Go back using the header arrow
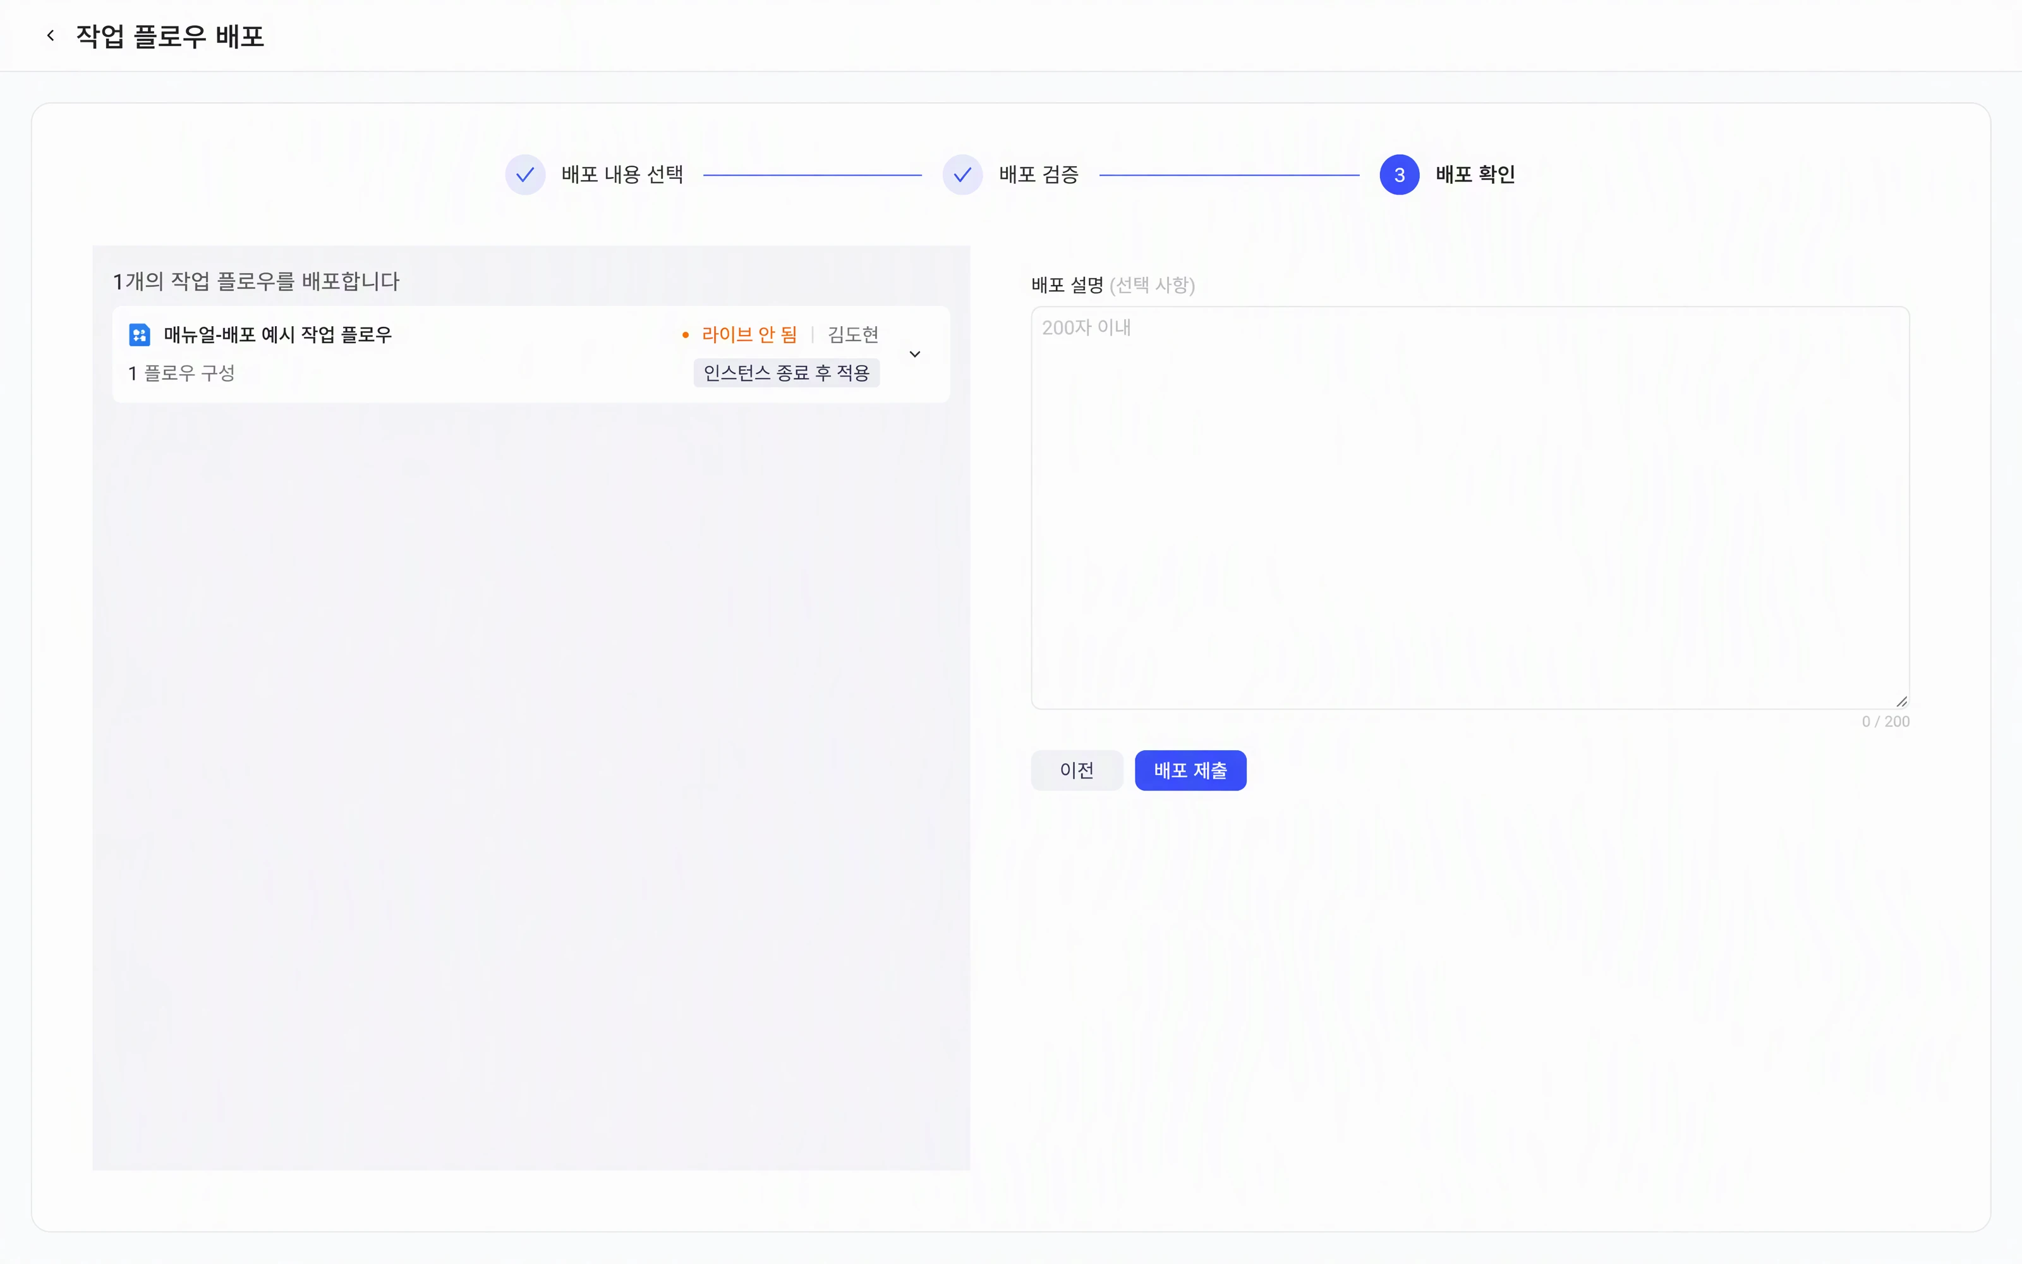2022x1264 pixels. (x=51, y=35)
